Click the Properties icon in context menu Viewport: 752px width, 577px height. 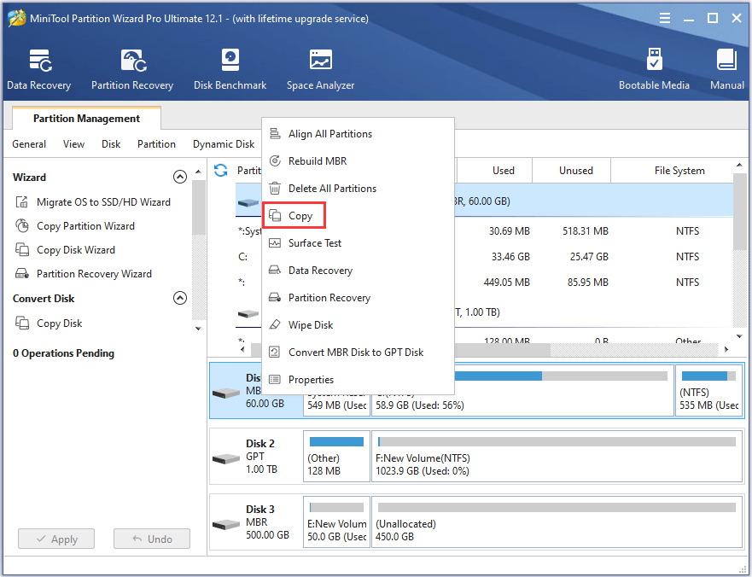[x=275, y=379]
